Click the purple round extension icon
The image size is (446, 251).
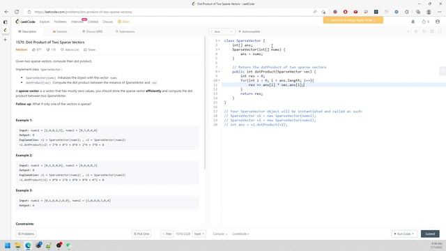click(335, 12)
